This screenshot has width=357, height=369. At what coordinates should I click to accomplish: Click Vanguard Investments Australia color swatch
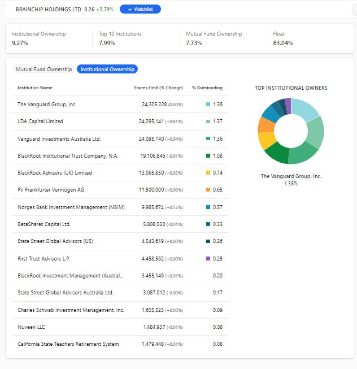(x=208, y=138)
